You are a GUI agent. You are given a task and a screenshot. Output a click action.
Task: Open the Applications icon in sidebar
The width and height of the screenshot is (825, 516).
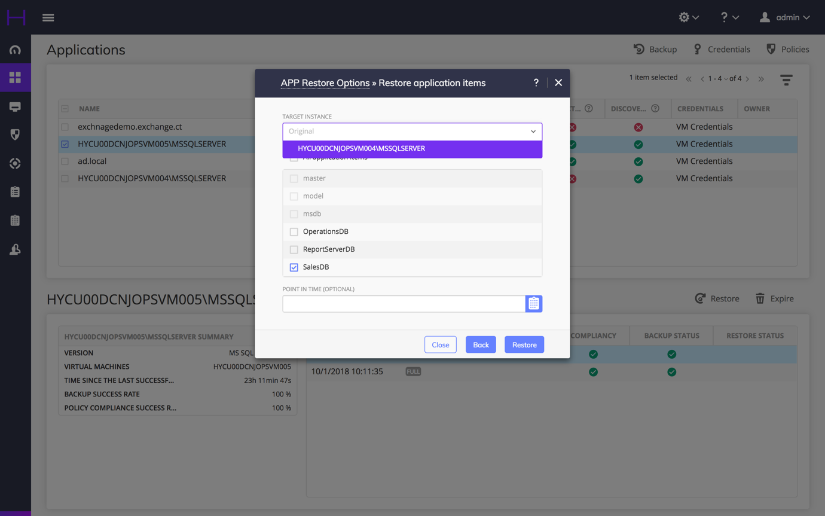tap(15, 78)
